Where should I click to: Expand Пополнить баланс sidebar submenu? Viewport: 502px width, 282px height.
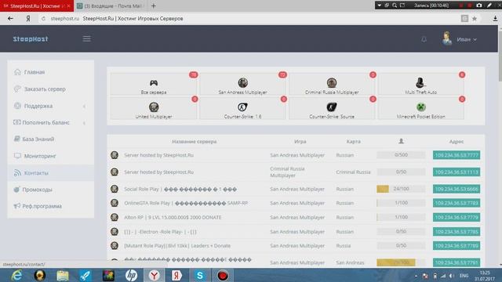pyautogui.click(x=50, y=122)
